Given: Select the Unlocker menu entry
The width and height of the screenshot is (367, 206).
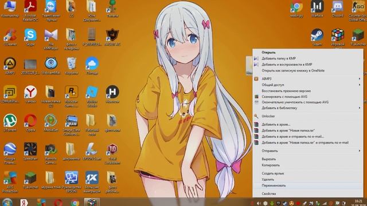Looking at the screenshot, I should coord(308,116).
